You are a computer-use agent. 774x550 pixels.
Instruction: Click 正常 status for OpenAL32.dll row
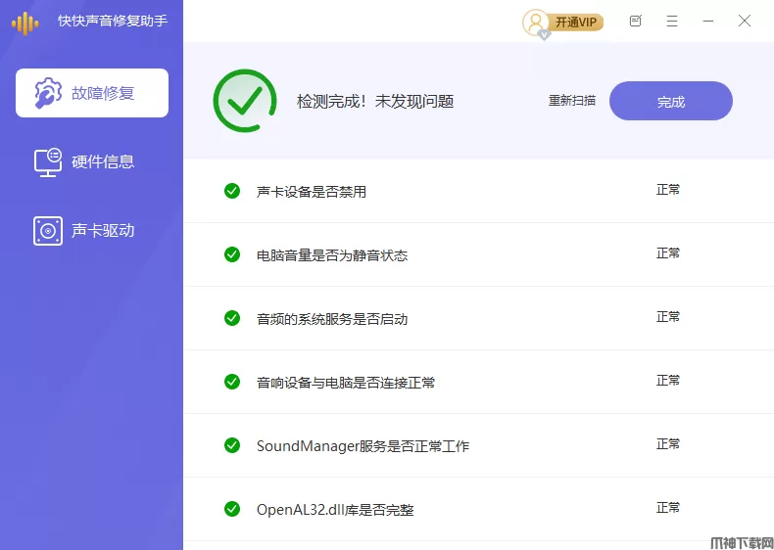pos(668,508)
